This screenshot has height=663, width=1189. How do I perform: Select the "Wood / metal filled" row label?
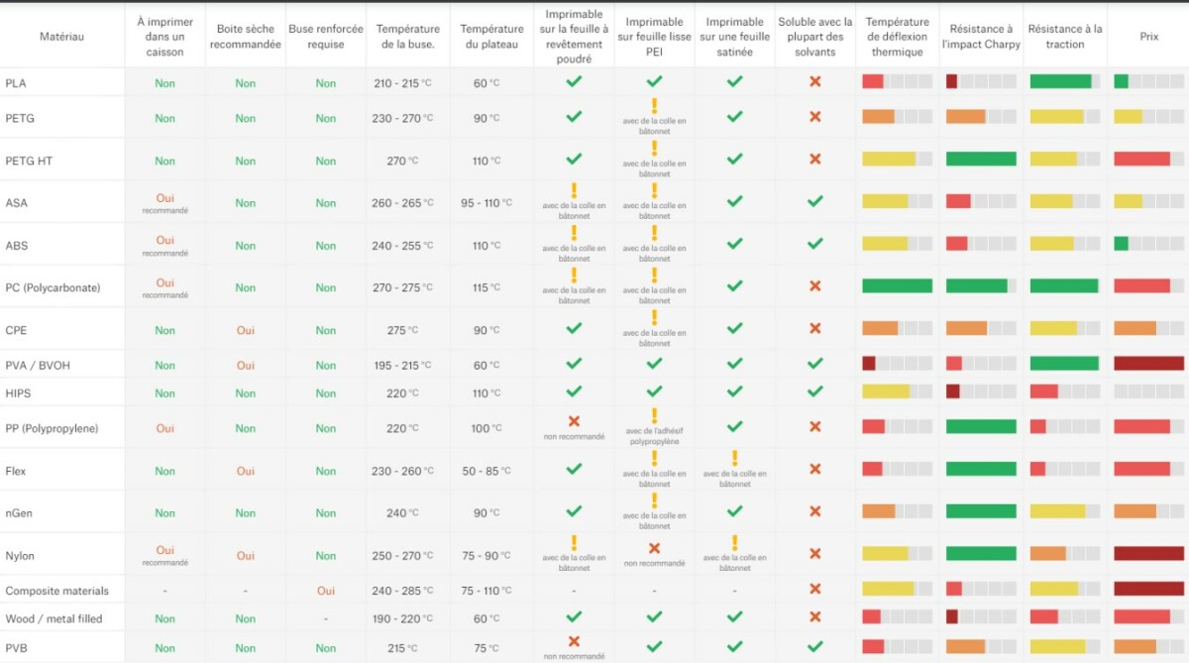[x=54, y=619]
